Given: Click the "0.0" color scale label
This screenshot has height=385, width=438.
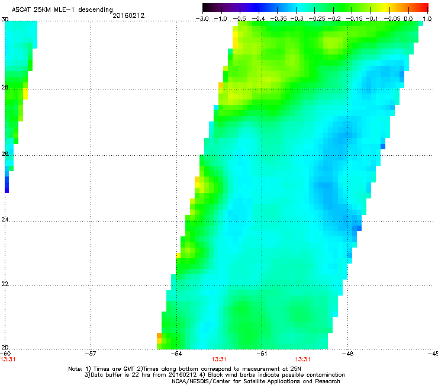Looking at the screenshot, I should tap(408, 19).
